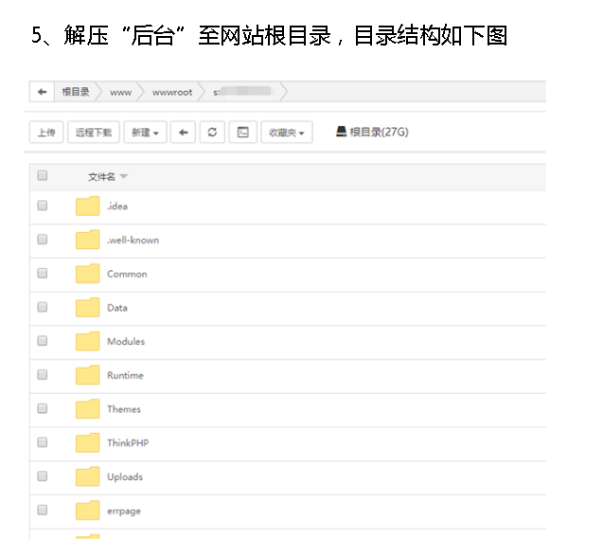Check the Data folder checkbox
603x557 pixels.
[43, 307]
